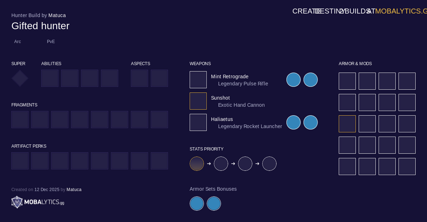Click the diamond-shaped Super ability slot
The width and height of the screenshot is (427, 222).
20,78
